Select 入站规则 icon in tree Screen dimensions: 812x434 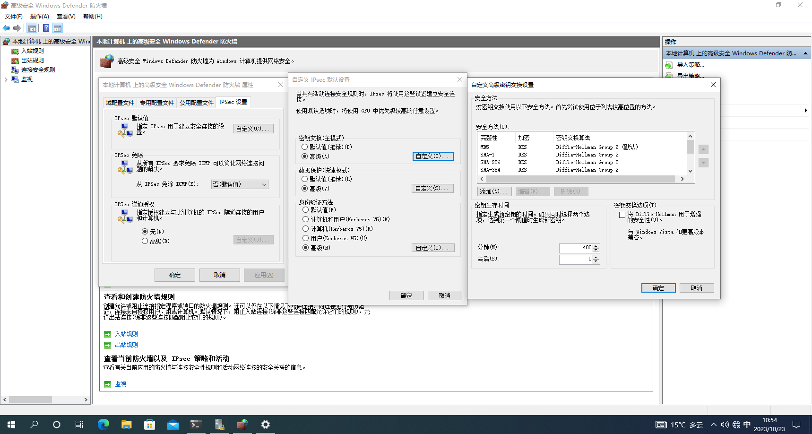click(x=15, y=51)
